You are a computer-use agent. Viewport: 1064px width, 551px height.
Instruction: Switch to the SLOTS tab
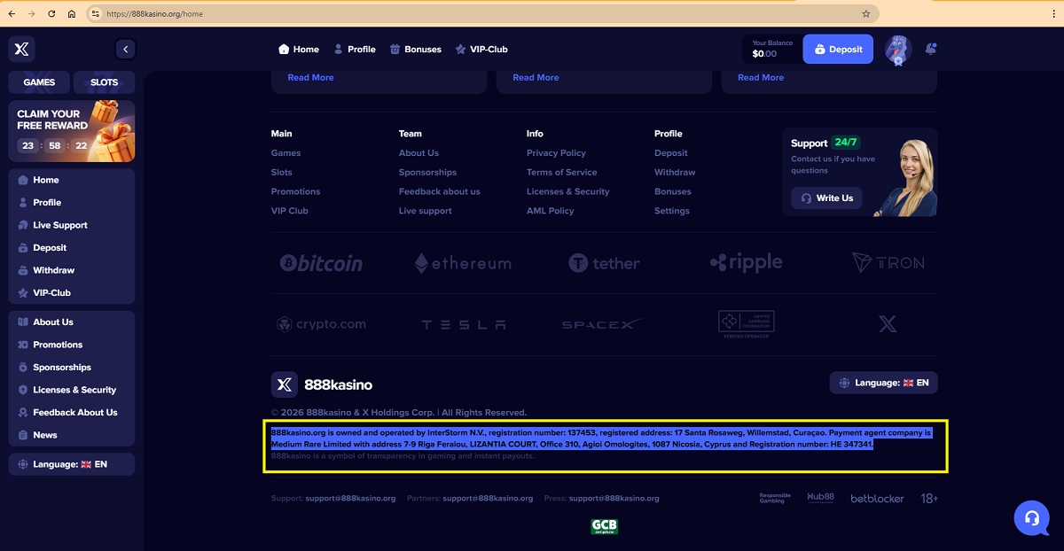point(104,82)
